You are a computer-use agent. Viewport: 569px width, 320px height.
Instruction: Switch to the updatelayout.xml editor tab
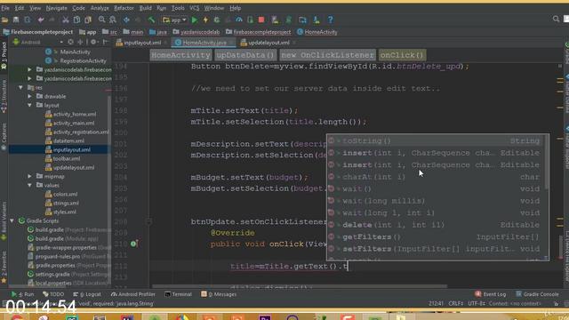coord(268,43)
